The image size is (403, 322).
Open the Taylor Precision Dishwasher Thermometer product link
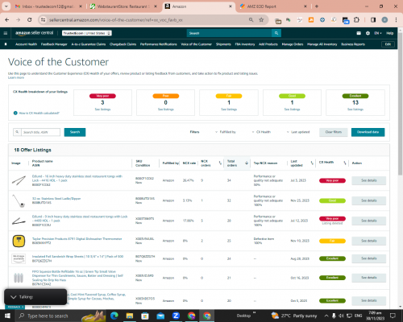[x=77, y=238]
